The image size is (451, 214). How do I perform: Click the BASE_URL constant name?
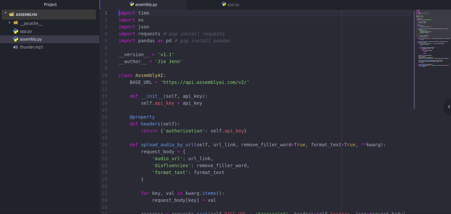(141, 82)
